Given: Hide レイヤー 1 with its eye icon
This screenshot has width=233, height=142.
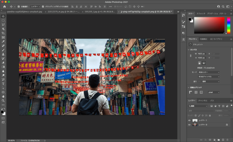Looking at the screenshot, I should coord(189,120).
